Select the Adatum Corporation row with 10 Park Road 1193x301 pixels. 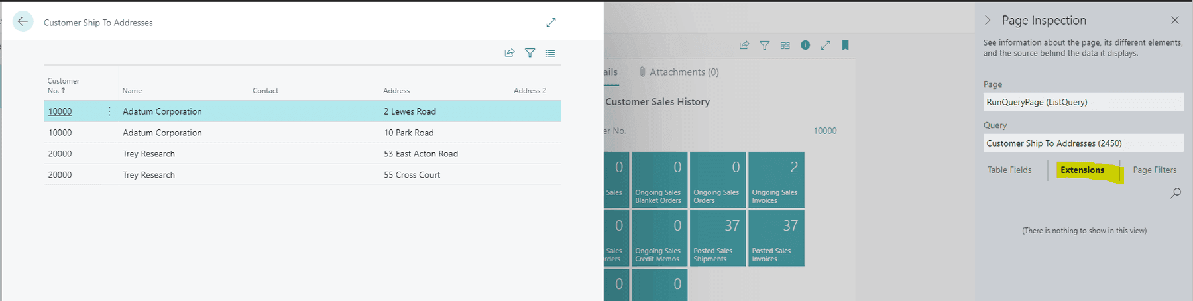[302, 133]
